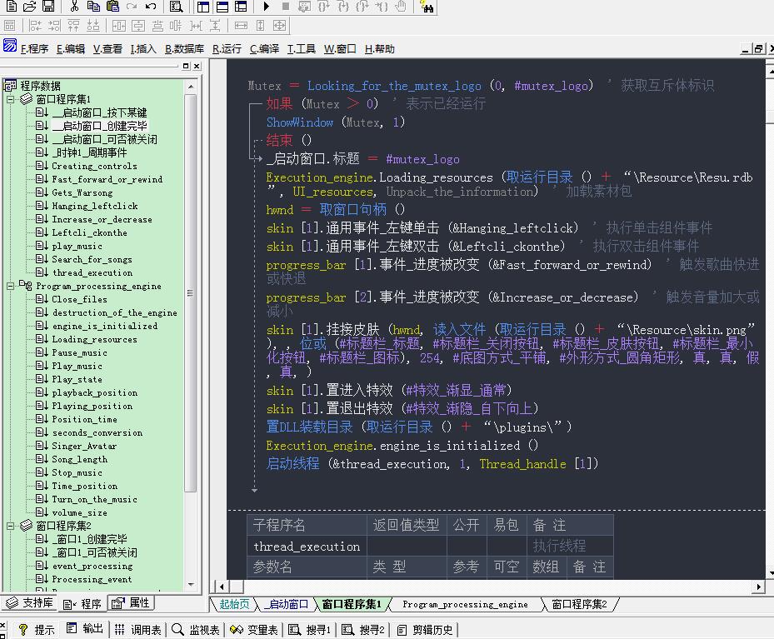774x639 pixels.
Task: Collapse the 窗口程序集2 tree node
Action: click(x=12, y=526)
